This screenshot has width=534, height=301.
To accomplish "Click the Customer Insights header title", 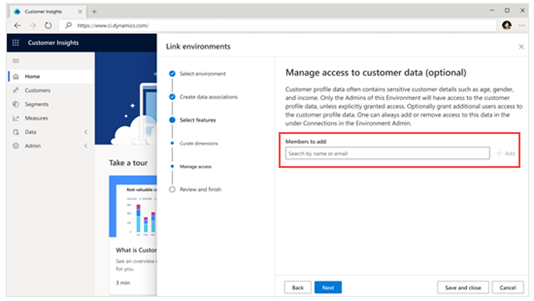I will pyautogui.click(x=53, y=43).
